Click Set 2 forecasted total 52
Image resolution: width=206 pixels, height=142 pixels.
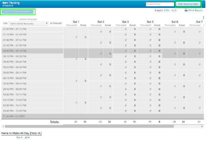click(100, 122)
